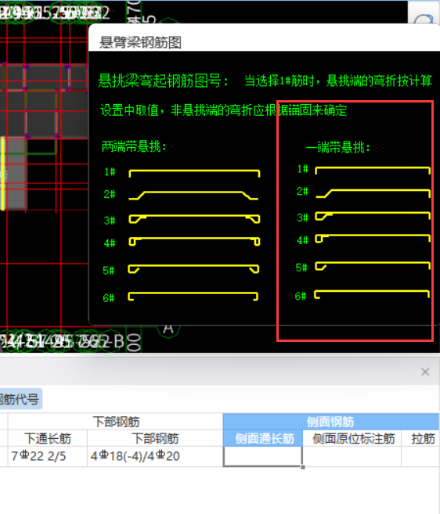Click the 悬臂梁钢筋图 window title
This screenshot has height=514, width=440.
[140, 42]
